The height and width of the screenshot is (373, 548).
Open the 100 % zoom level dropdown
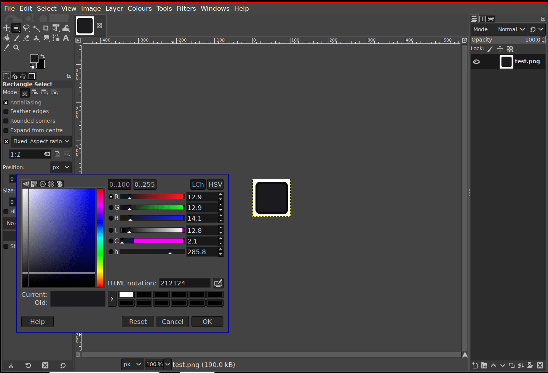[x=168, y=364]
